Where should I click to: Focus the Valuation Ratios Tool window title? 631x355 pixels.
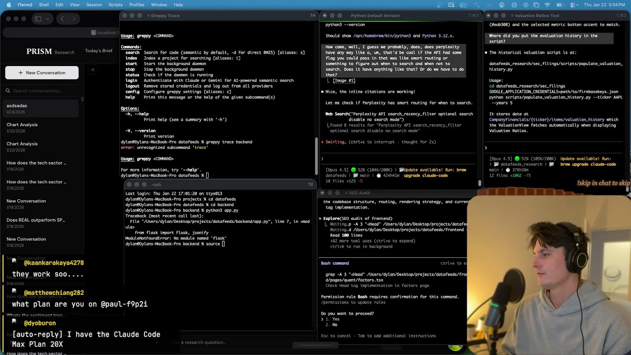point(537,15)
